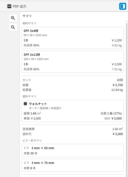This screenshot has width=128, height=177.
Task: Click dimensions 89×38×1820 mm
Action: [35, 35]
